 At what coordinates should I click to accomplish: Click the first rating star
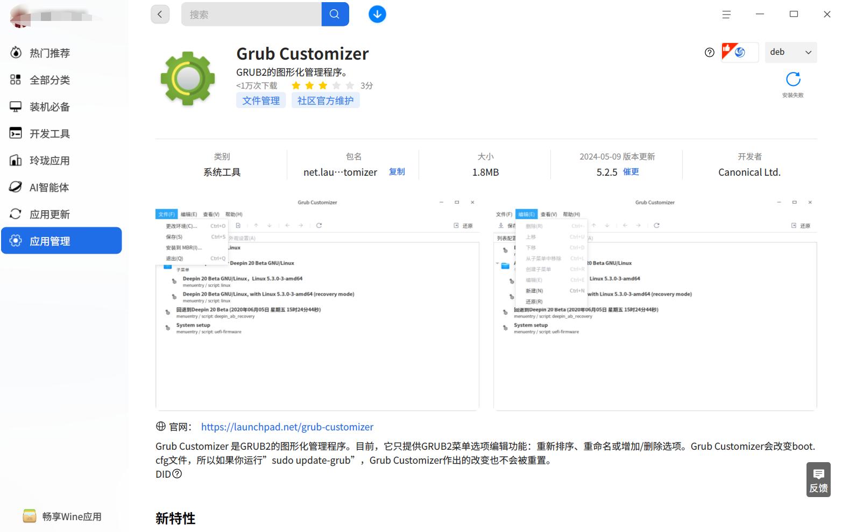(x=296, y=85)
